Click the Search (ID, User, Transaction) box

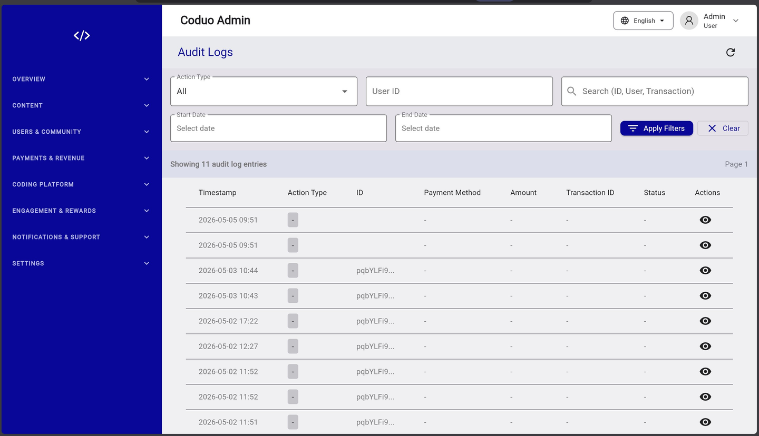[655, 91]
